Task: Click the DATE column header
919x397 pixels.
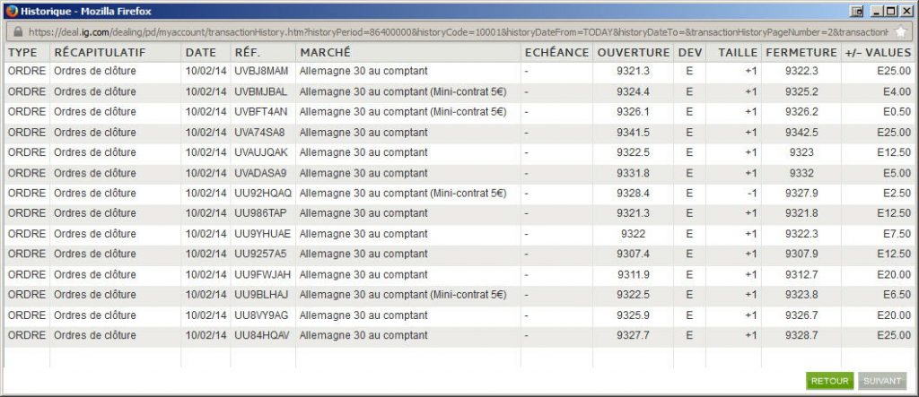Action: [200, 53]
